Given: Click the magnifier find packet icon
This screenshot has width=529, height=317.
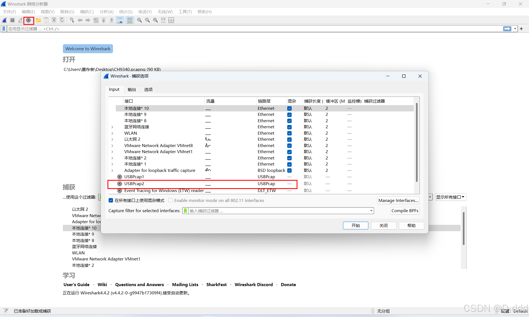Looking at the screenshot, I should click(x=72, y=20).
